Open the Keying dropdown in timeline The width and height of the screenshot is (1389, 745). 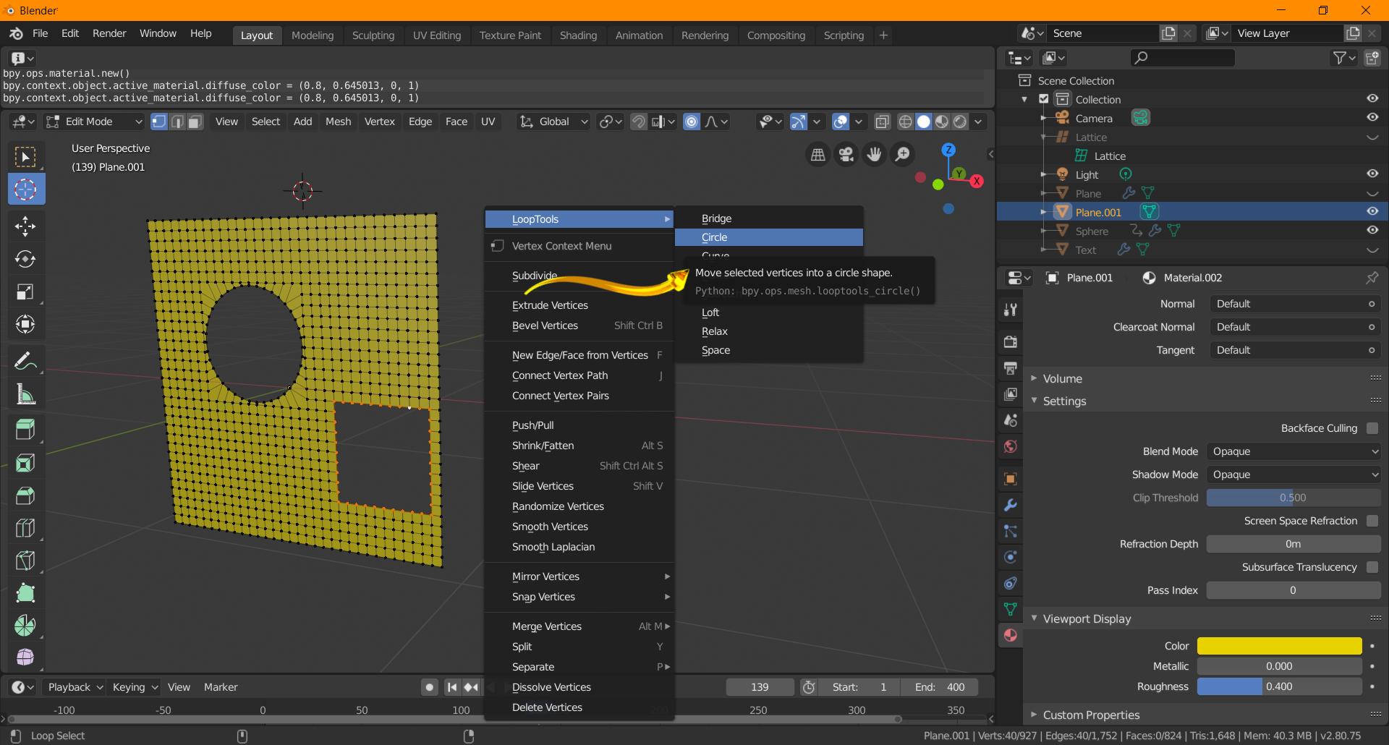134,687
